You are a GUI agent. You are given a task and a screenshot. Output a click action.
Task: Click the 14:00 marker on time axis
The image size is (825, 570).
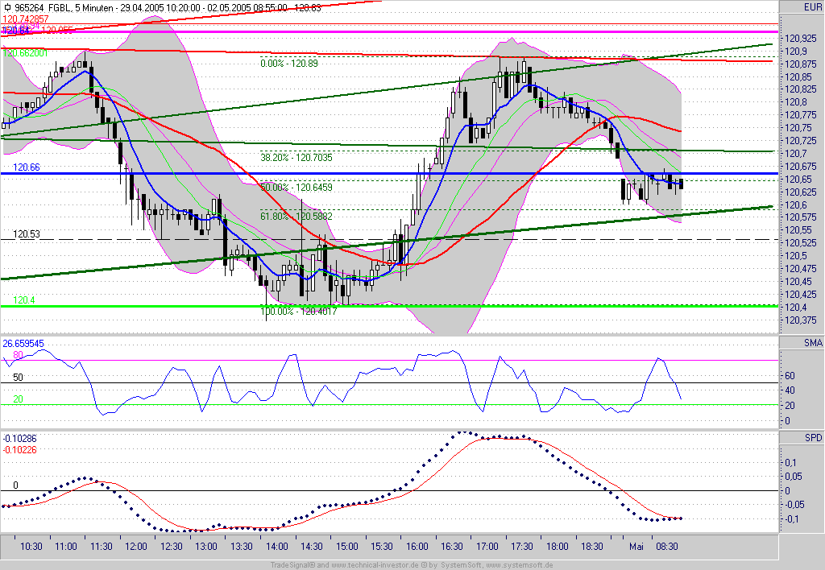(x=277, y=547)
